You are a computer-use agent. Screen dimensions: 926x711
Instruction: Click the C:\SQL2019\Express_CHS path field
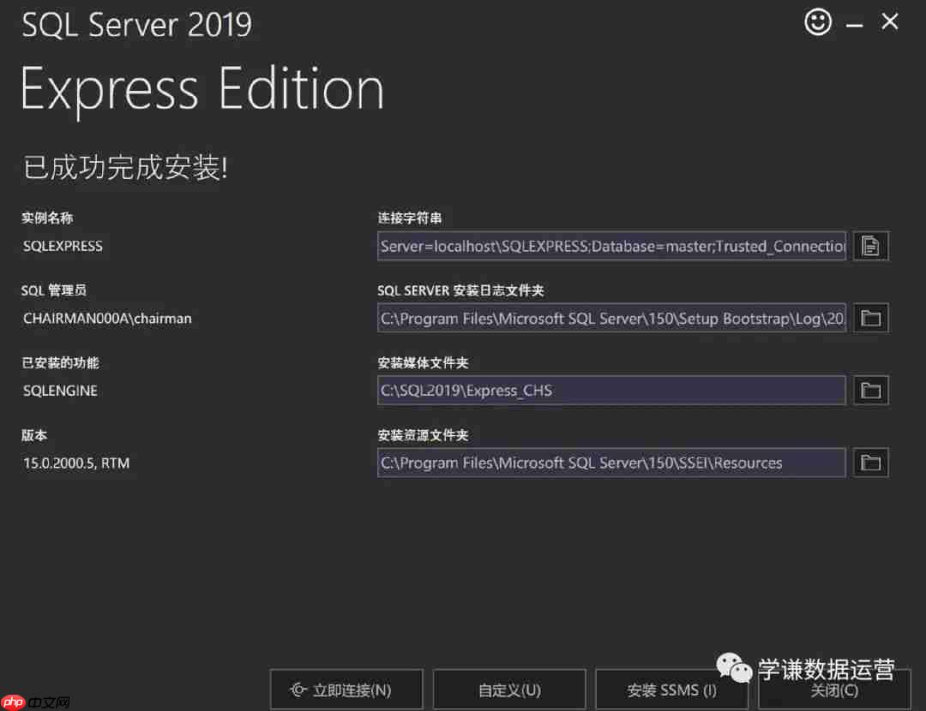[x=610, y=390]
